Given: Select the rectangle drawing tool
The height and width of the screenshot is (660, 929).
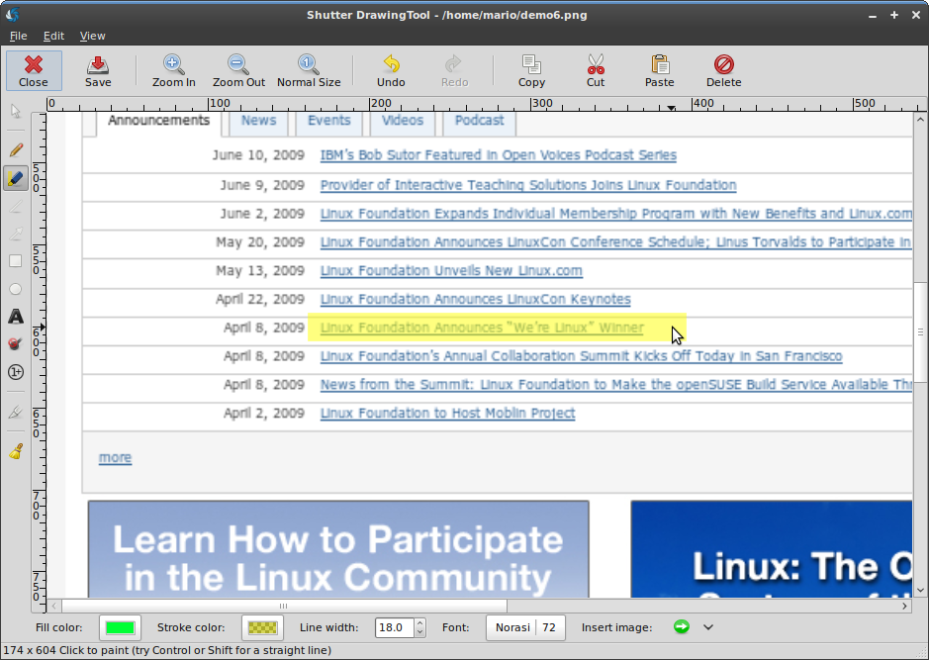Looking at the screenshot, I should pos(15,261).
